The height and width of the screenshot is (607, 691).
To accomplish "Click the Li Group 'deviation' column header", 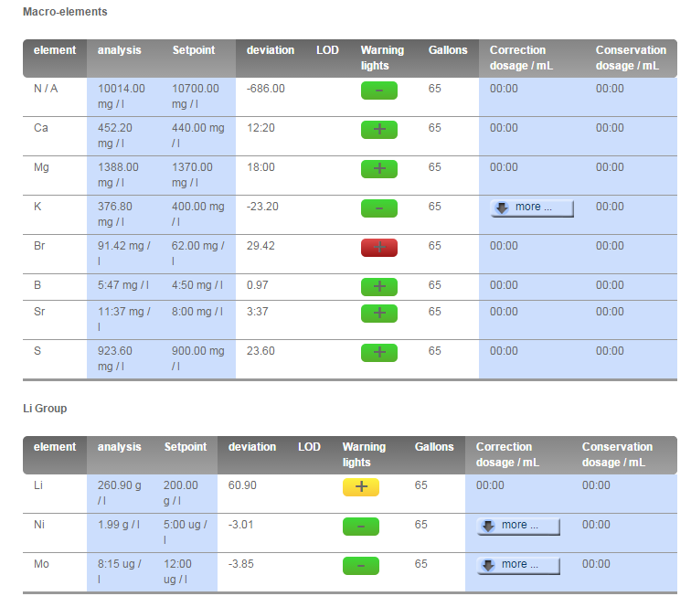I will click(x=252, y=447).
